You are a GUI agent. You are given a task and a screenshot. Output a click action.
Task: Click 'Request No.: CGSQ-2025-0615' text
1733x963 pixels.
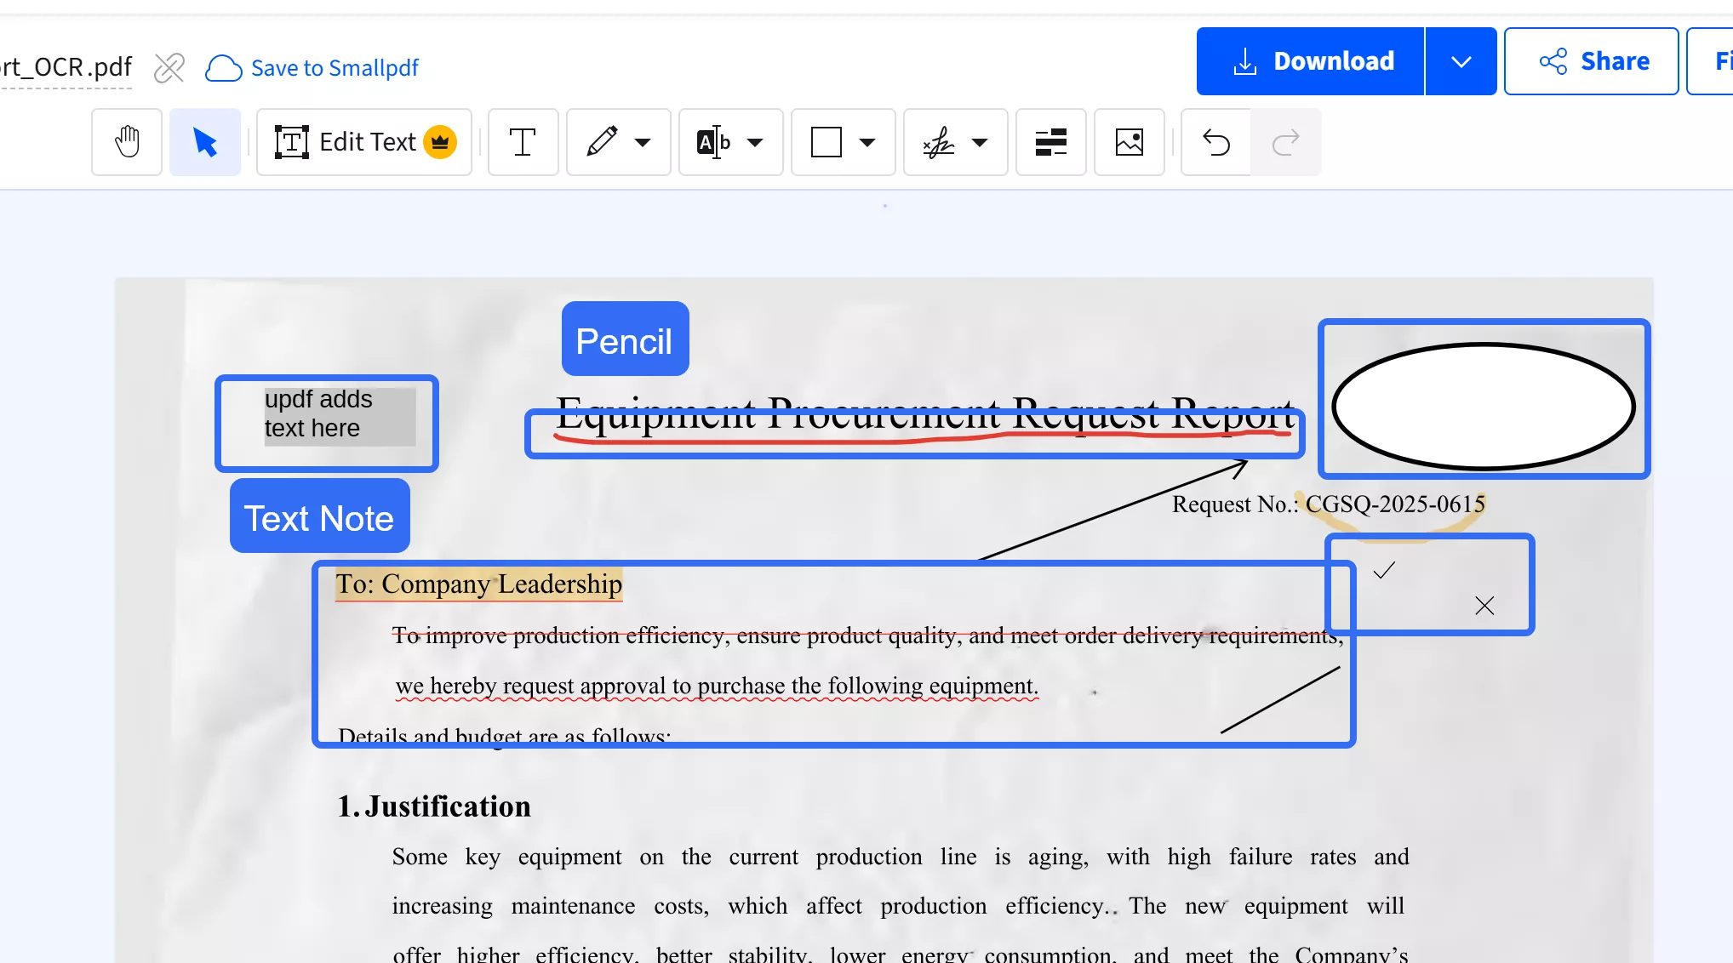point(1329,504)
